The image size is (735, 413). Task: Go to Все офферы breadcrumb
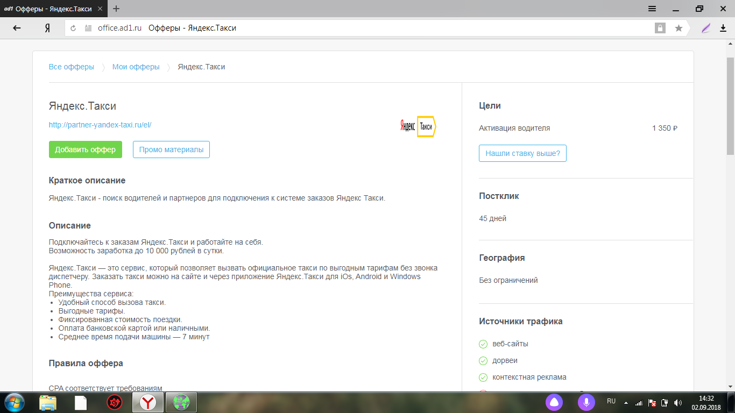point(72,67)
